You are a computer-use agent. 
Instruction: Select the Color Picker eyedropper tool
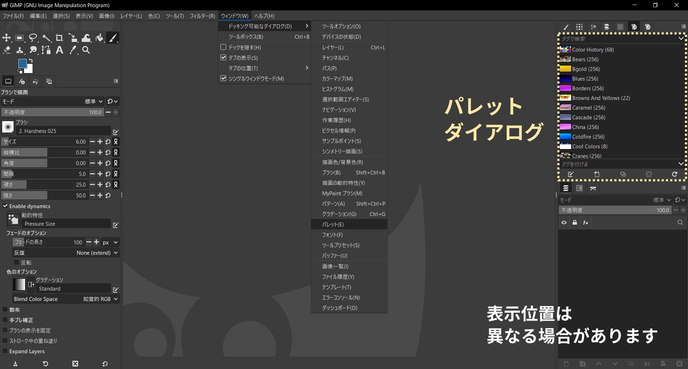click(x=73, y=50)
